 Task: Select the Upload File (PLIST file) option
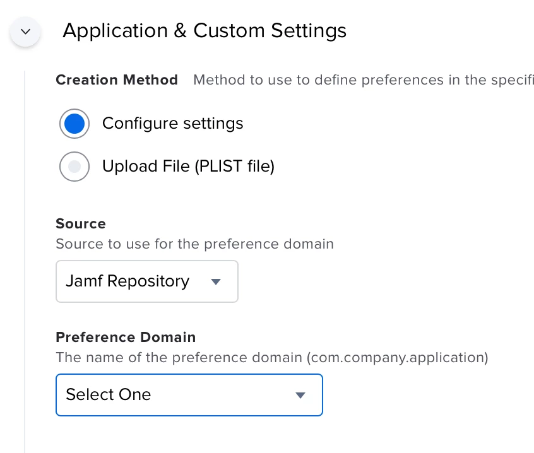pos(74,167)
